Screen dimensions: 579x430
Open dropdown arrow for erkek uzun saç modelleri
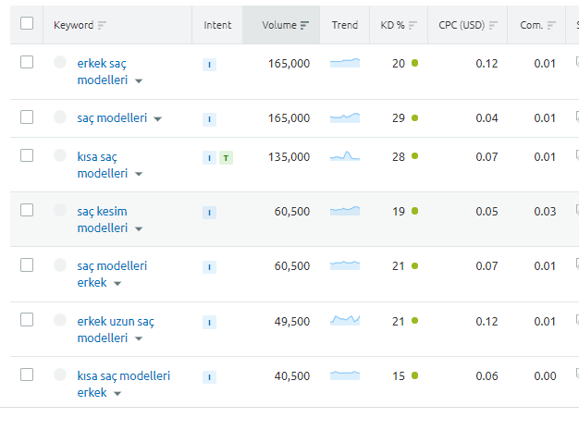pyautogui.click(x=139, y=338)
